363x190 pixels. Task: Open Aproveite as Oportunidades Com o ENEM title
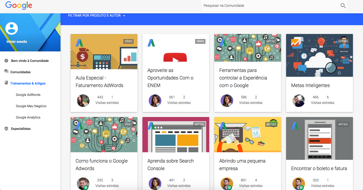(170, 78)
